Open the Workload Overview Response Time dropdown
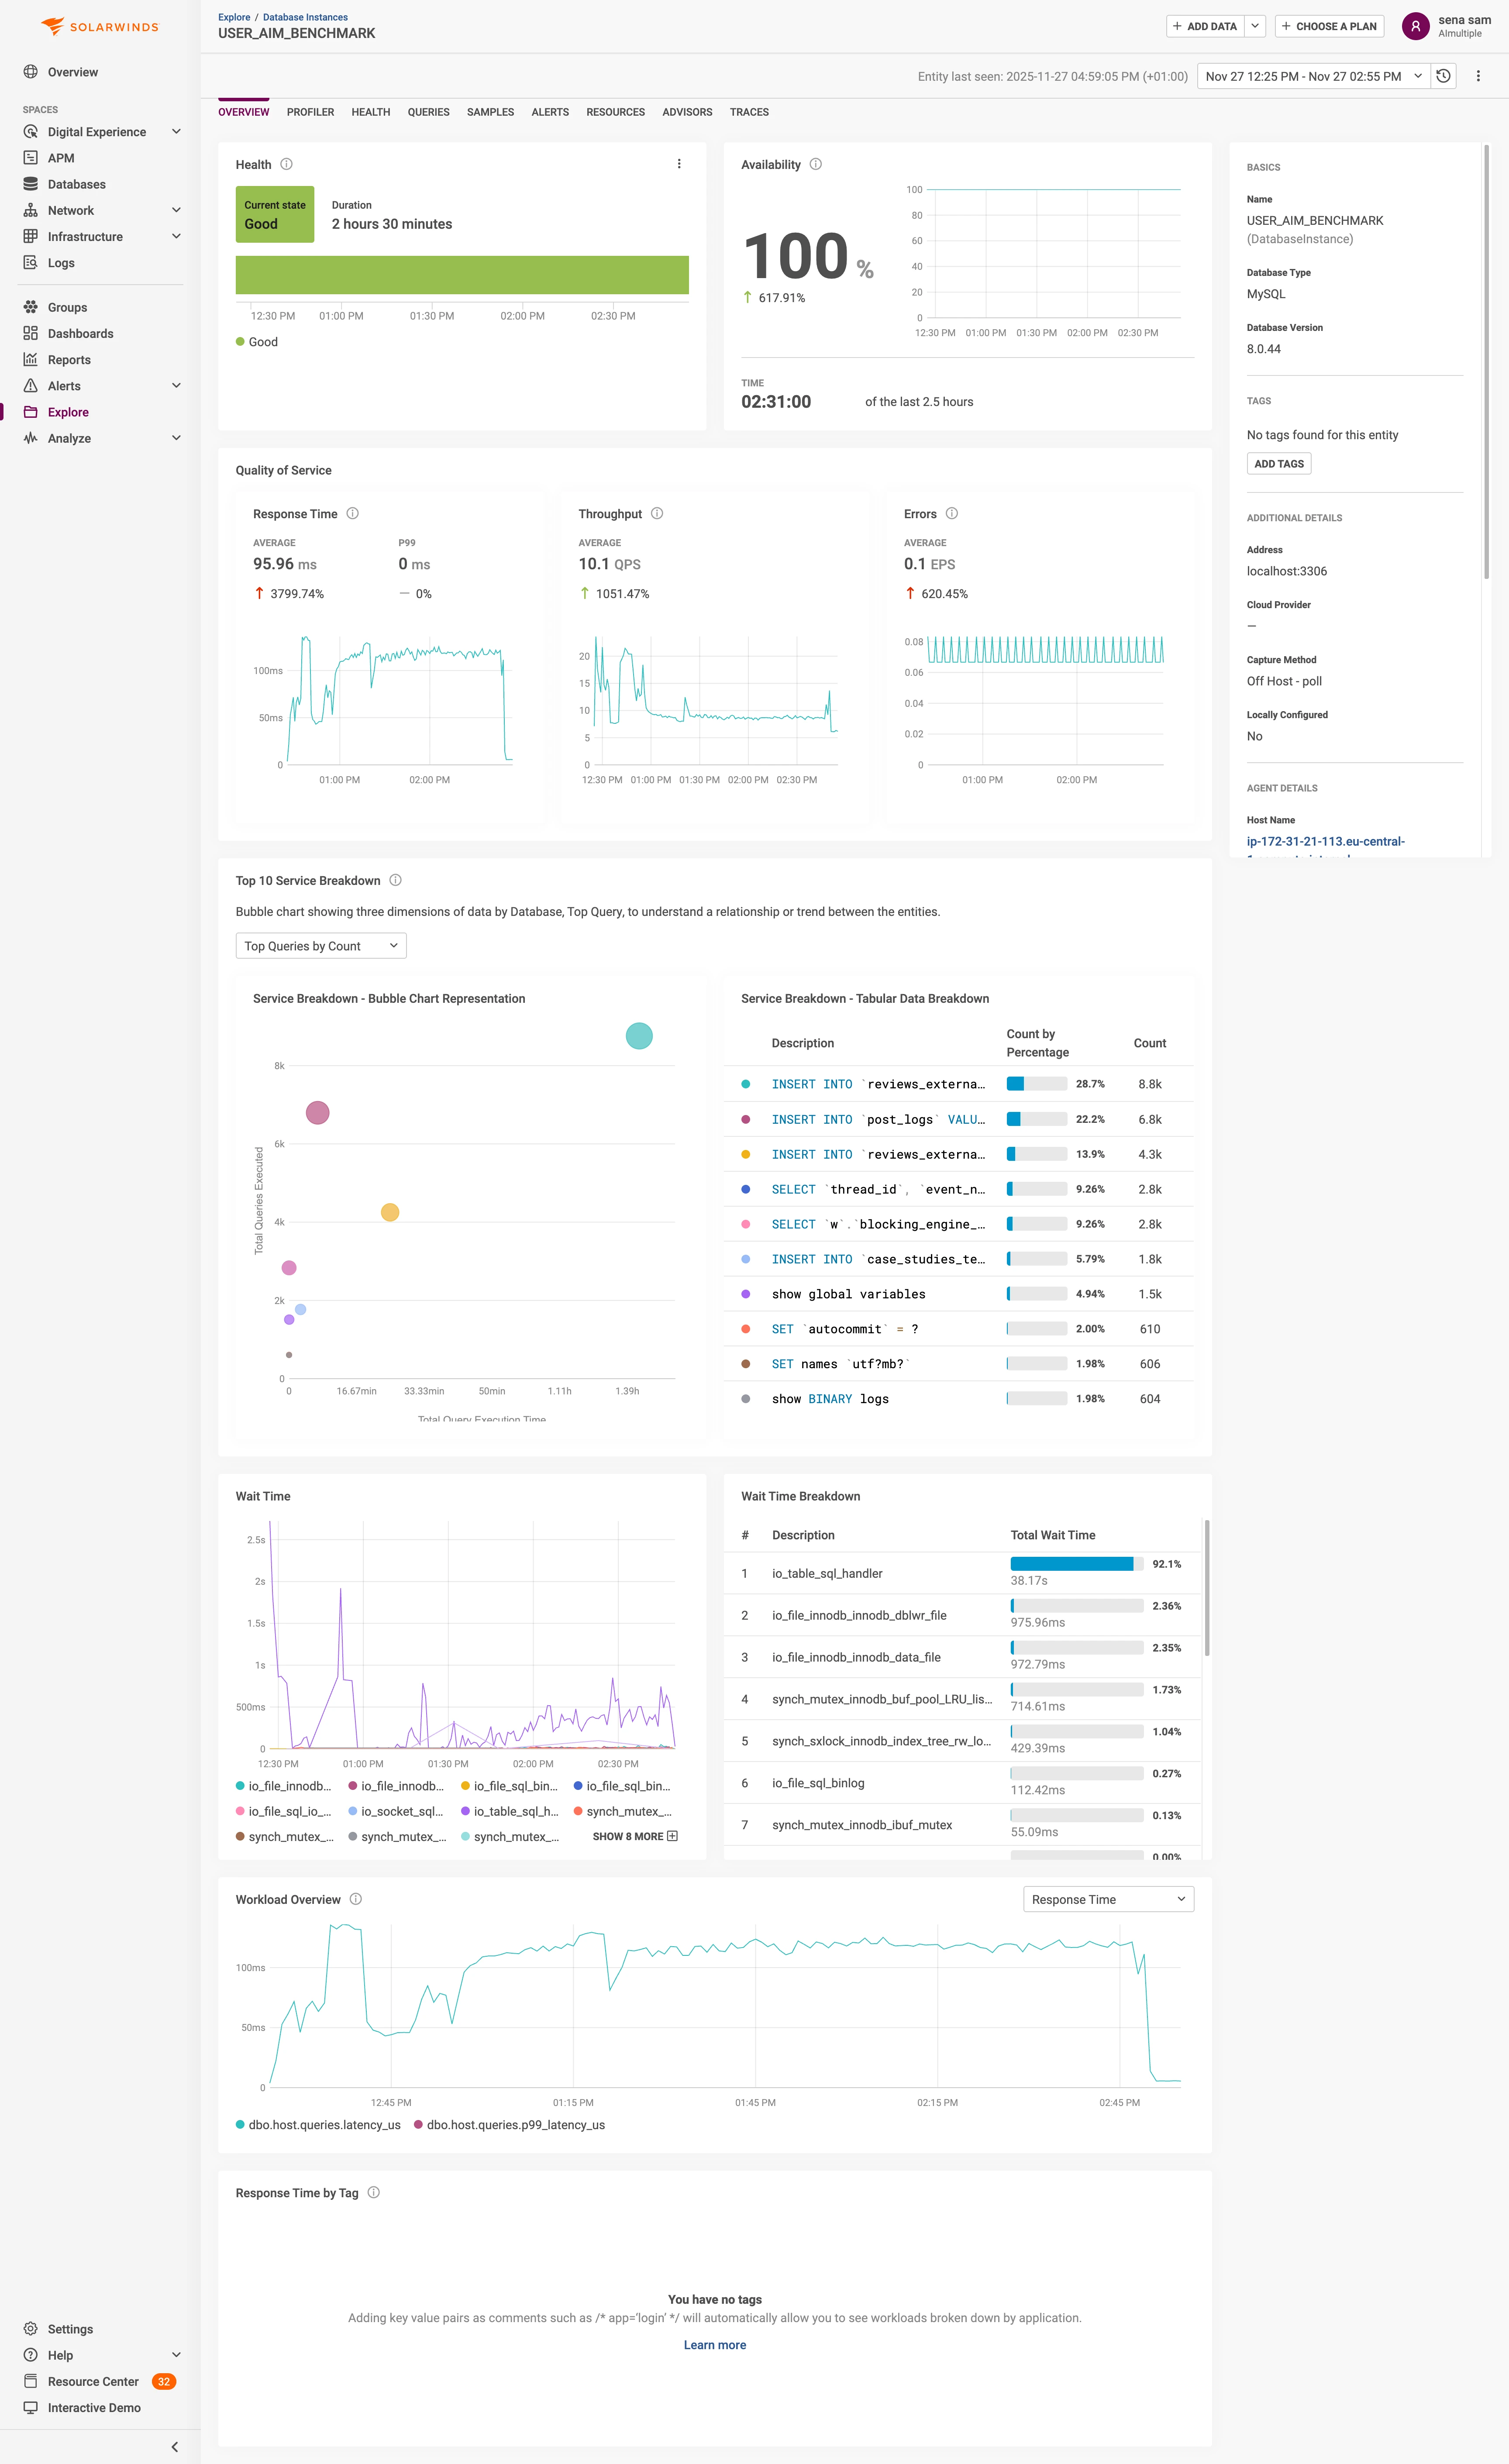This screenshot has height=2464, width=1509. (x=1108, y=1899)
